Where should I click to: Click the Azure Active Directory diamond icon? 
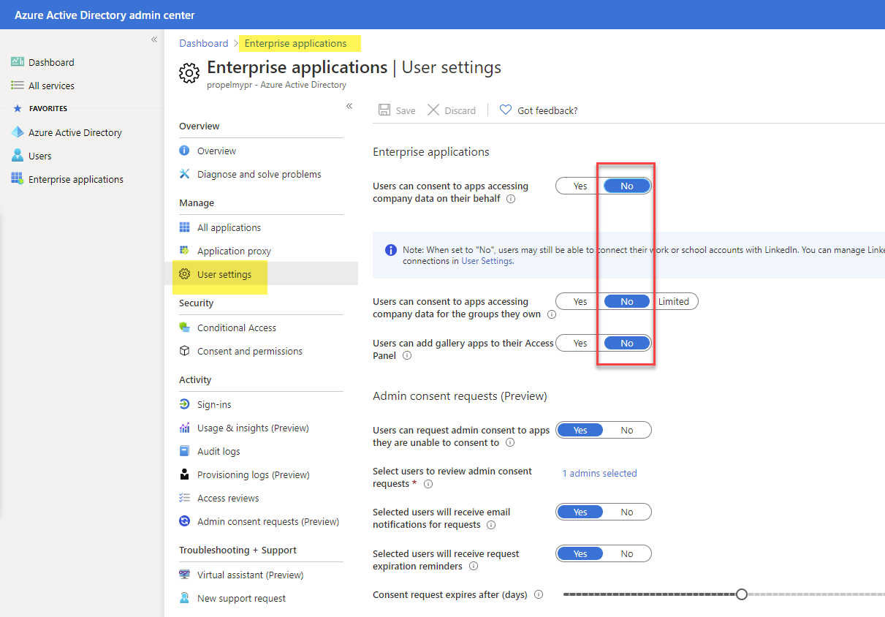tap(18, 132)
